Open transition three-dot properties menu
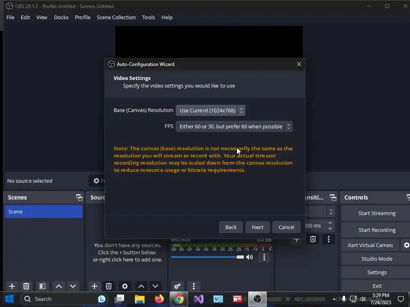The image size is (410, 307). point(329,239)
